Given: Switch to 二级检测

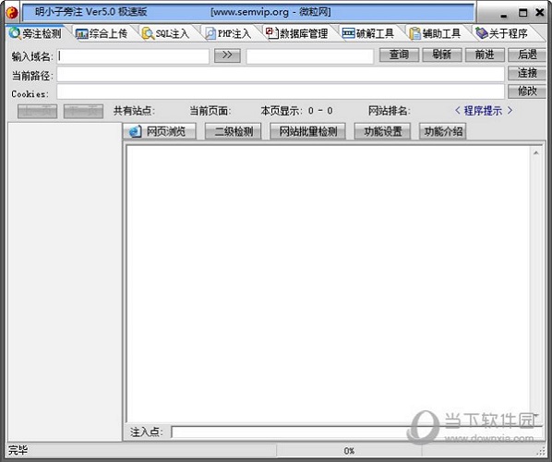Looking at the screenshot, I should pyautogui.click(x=233, y=131).
